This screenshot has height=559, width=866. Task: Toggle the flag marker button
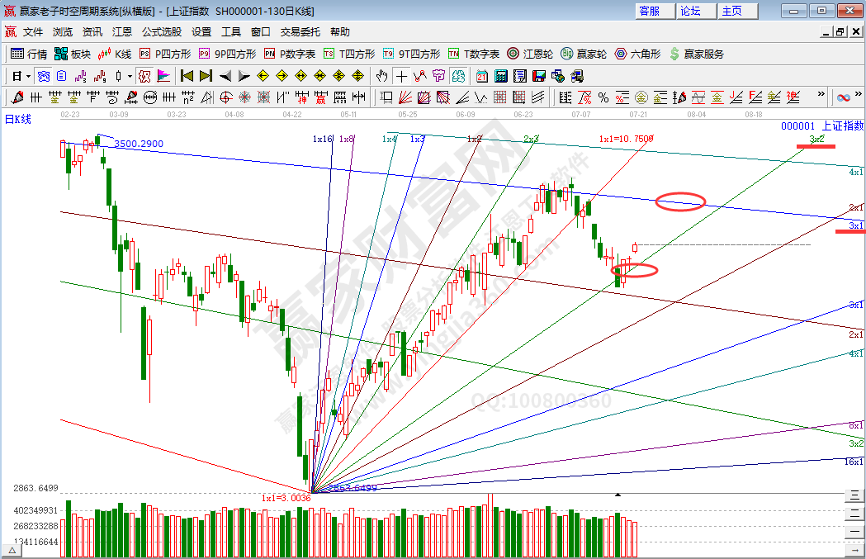click(x=163, y=76)
